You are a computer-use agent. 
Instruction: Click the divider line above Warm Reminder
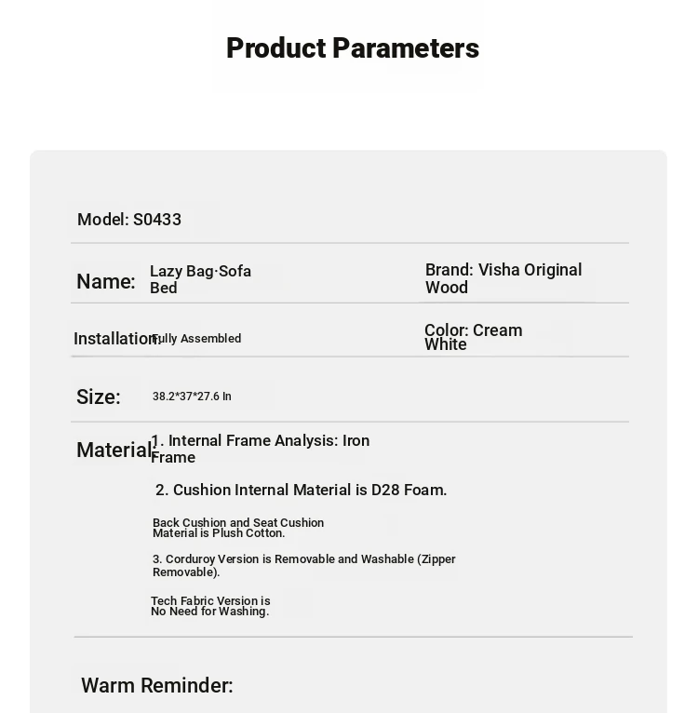(354, 637)
